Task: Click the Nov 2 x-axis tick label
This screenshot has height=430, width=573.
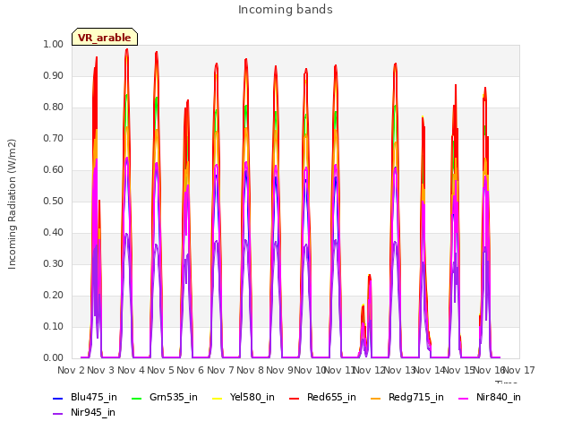Action: tap(72, 370)
